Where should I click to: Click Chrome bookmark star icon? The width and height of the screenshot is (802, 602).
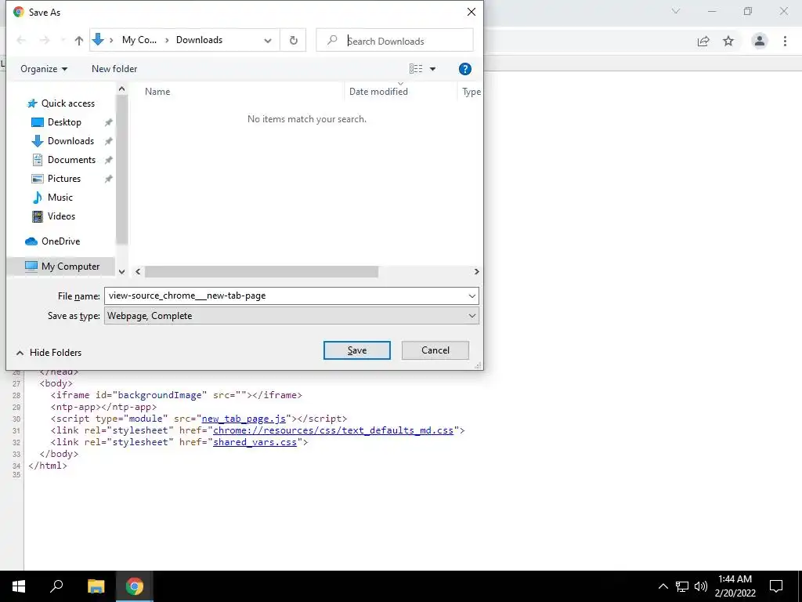728,41
